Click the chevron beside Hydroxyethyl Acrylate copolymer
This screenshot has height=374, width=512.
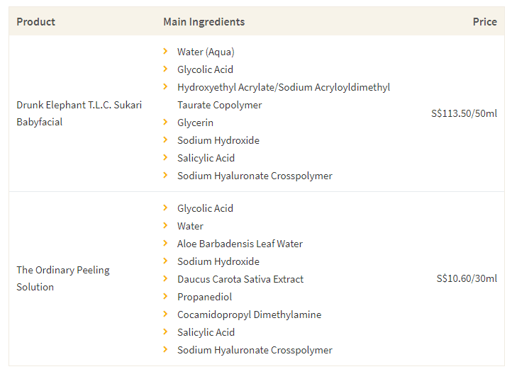pyautogui.click(x=165, y=86)
